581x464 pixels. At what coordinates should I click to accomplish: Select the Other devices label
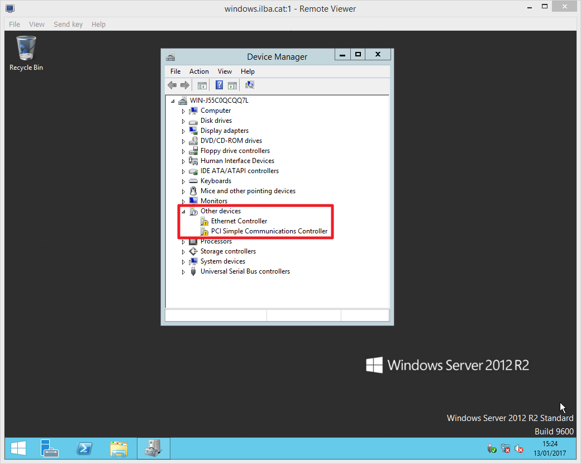pos(221,211)
